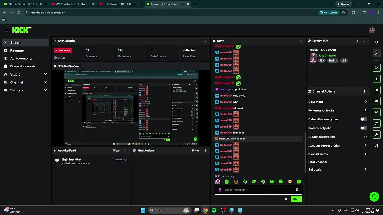Open Spotify from the taskbar
This screenshot has width=383, height=215.
[214, 210]
